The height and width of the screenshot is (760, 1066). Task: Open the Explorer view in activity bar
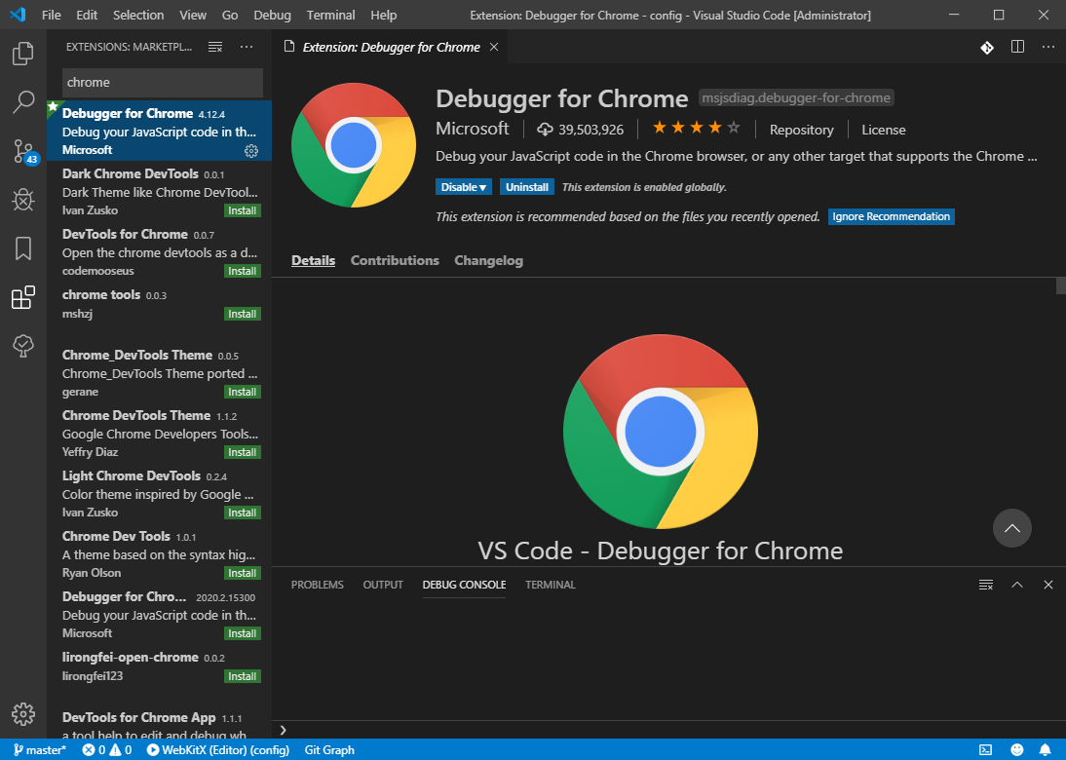23,53
